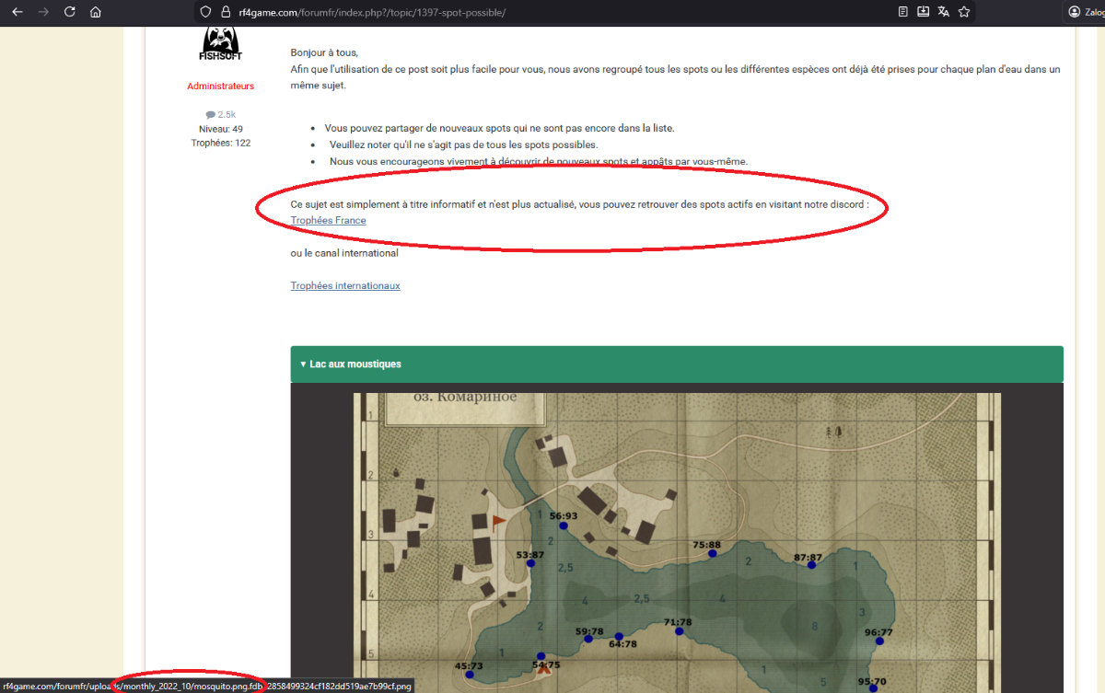Bookmark this page with the star icon
This screenshot has width=1105, height=693.
[x=964, y=12]
